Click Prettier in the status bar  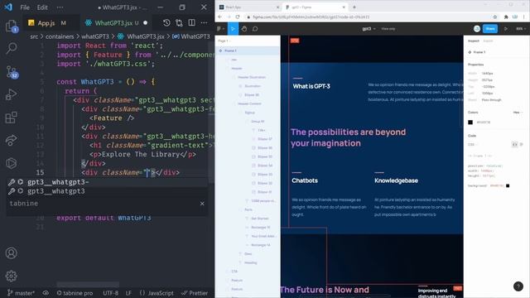coord(195,293)
